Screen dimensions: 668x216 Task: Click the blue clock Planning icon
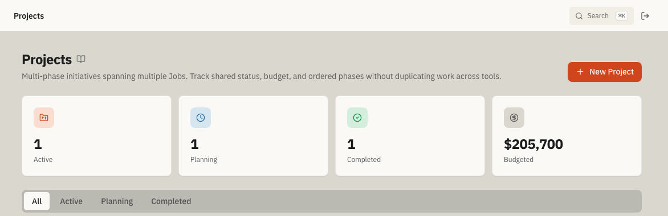(x=201, y=118)
